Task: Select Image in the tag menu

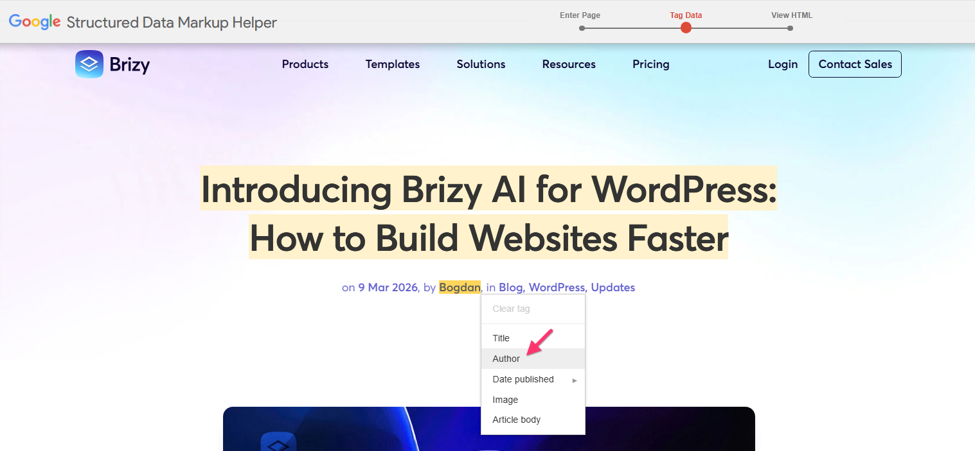Action: (533, 400)
